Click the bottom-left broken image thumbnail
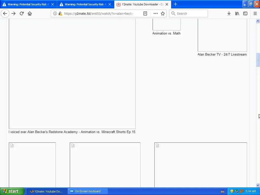Viewport: 260px width, 195px height. 32,165
